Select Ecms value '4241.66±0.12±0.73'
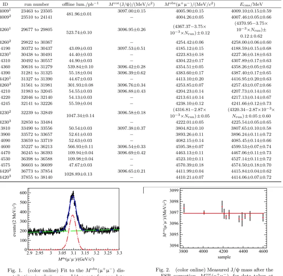Screen dimensions: 283x276 pyautogui.click(x=251, y=104)
